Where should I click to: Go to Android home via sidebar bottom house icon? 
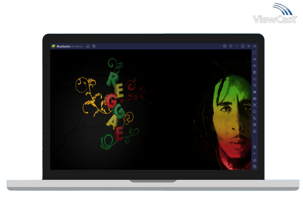[255, 160]
